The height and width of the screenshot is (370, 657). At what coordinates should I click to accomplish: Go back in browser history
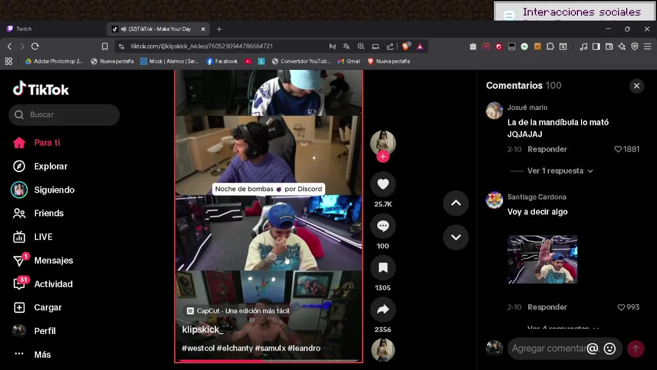click(9, 46)
